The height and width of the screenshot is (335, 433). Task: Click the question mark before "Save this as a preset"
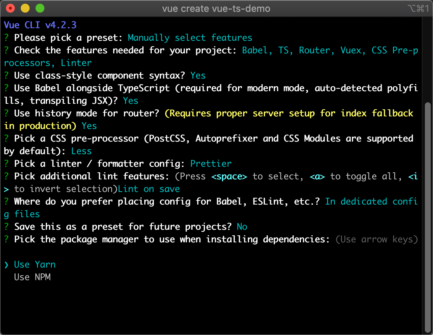coord(6,227)
